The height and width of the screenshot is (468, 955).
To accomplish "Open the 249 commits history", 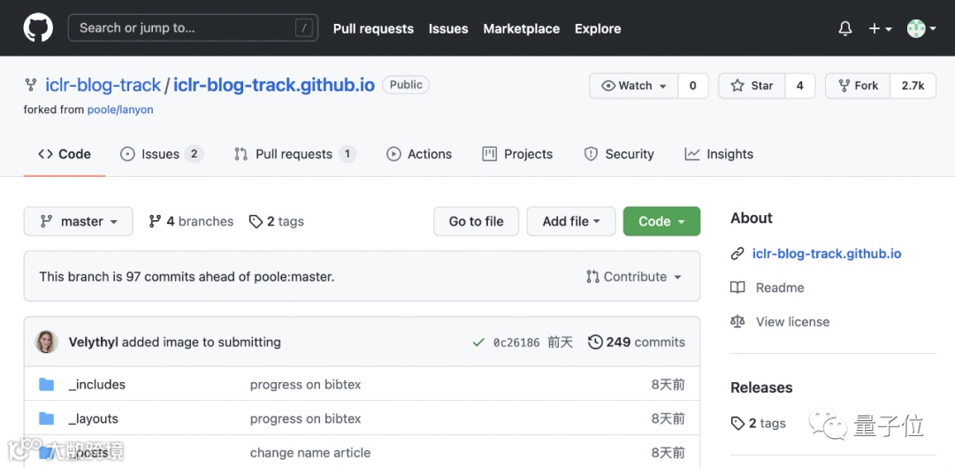I will (x=637, y=341).
